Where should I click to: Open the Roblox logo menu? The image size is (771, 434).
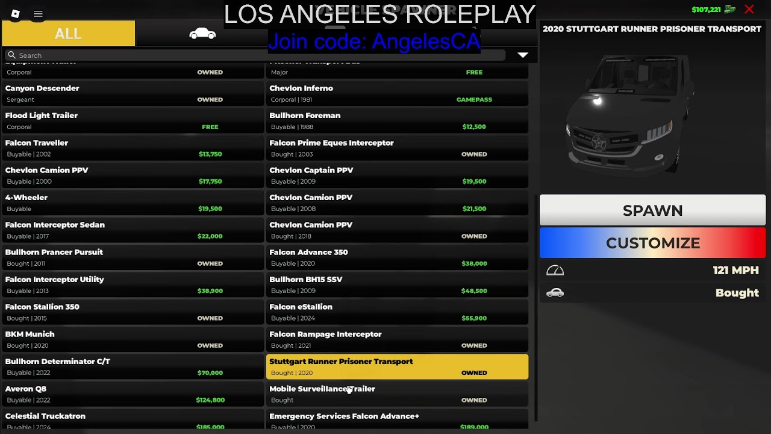click(x=16, y=13)
